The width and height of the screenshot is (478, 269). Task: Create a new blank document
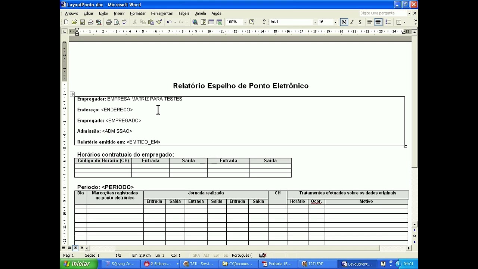click(x=66, y=22)
